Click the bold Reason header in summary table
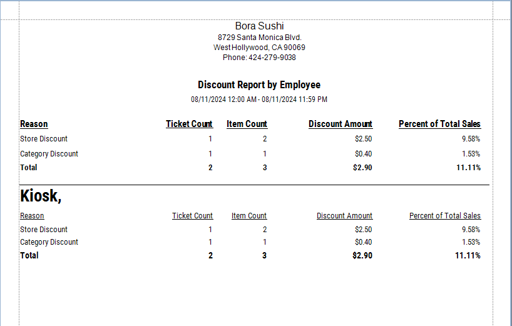The height and width of the screenshot is (326, 512). point(34,124)
